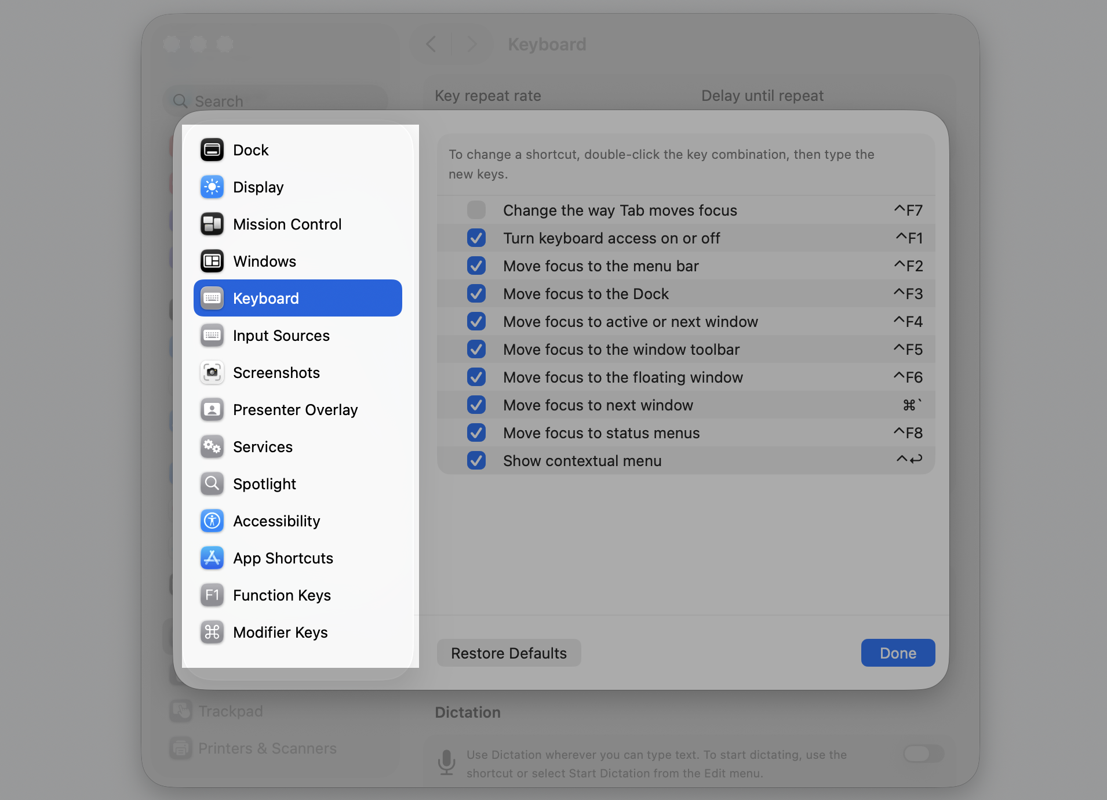Click the Keyboard icon in the selected row
The width and height of the screenshot is (1107, 800).
coord(212,299)
